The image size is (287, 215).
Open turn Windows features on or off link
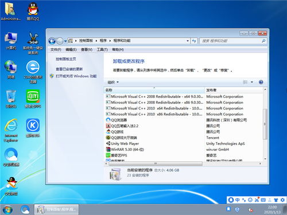[x=76, y=76]
